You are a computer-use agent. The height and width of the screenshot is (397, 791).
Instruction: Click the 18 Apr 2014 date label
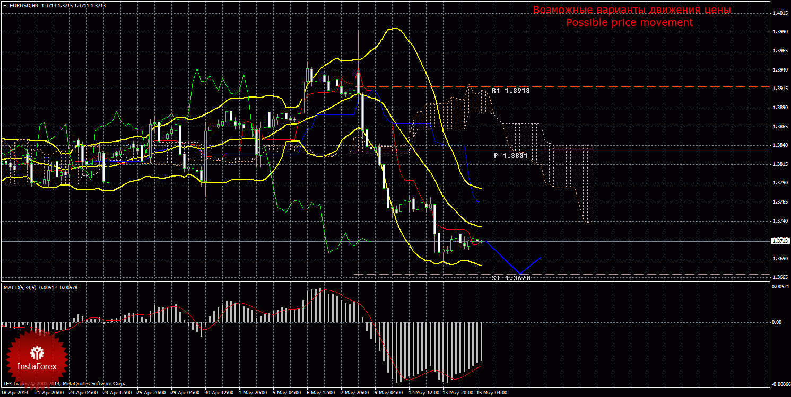15,393
